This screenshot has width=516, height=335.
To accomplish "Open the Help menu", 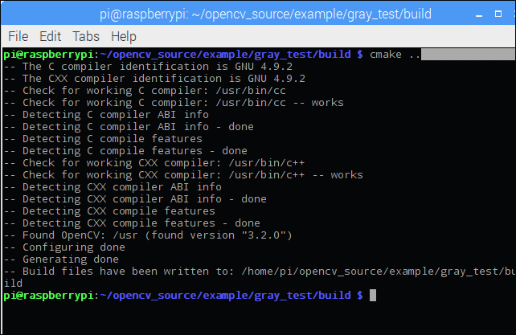I will pos(124,36).
